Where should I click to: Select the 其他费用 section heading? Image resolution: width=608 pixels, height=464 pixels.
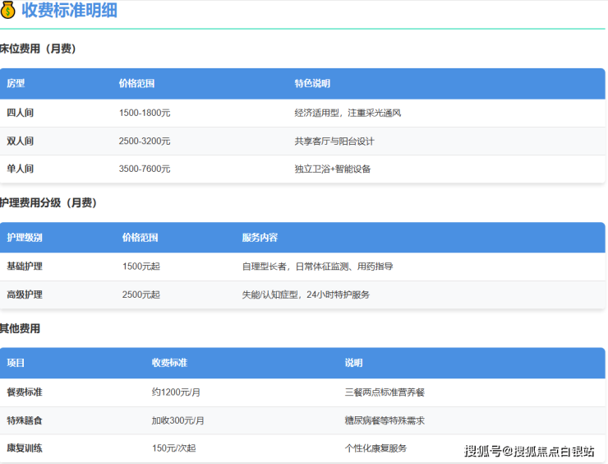click(20, 328)
